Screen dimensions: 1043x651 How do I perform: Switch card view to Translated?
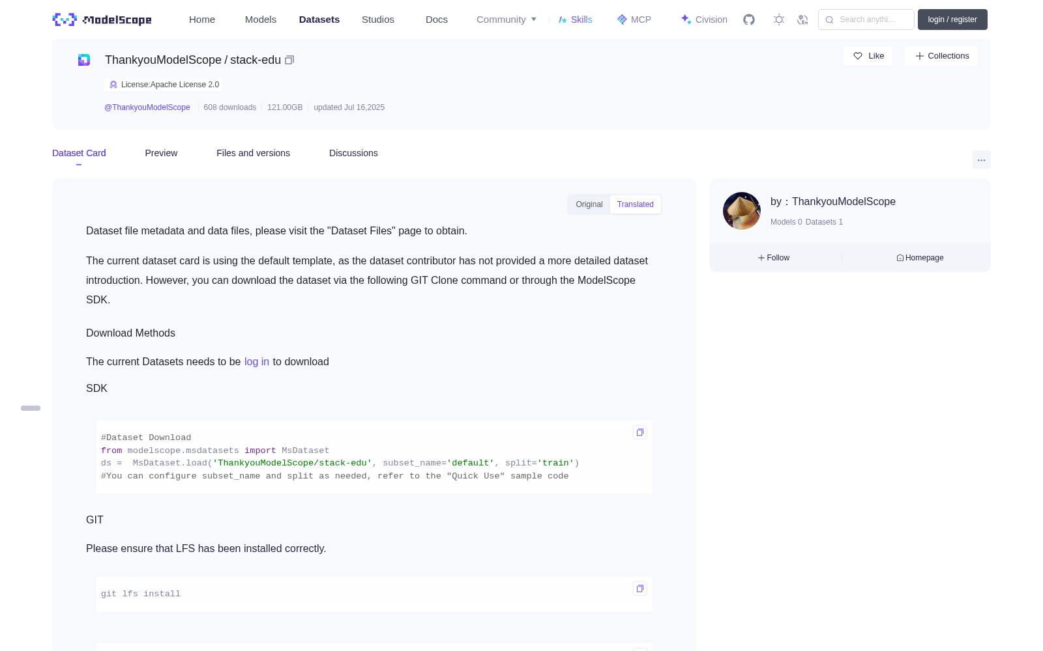tap(636, 204)
